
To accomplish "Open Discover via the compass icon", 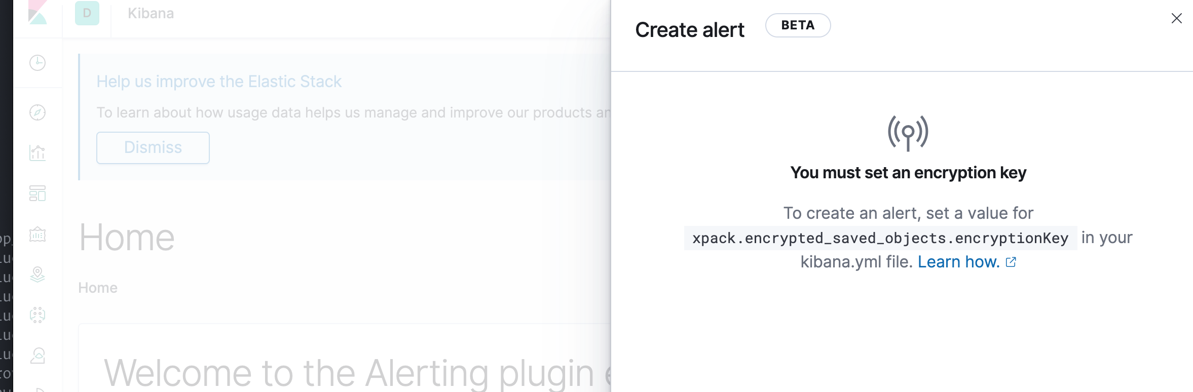I will pyautogui.click(x=38, y=112).
